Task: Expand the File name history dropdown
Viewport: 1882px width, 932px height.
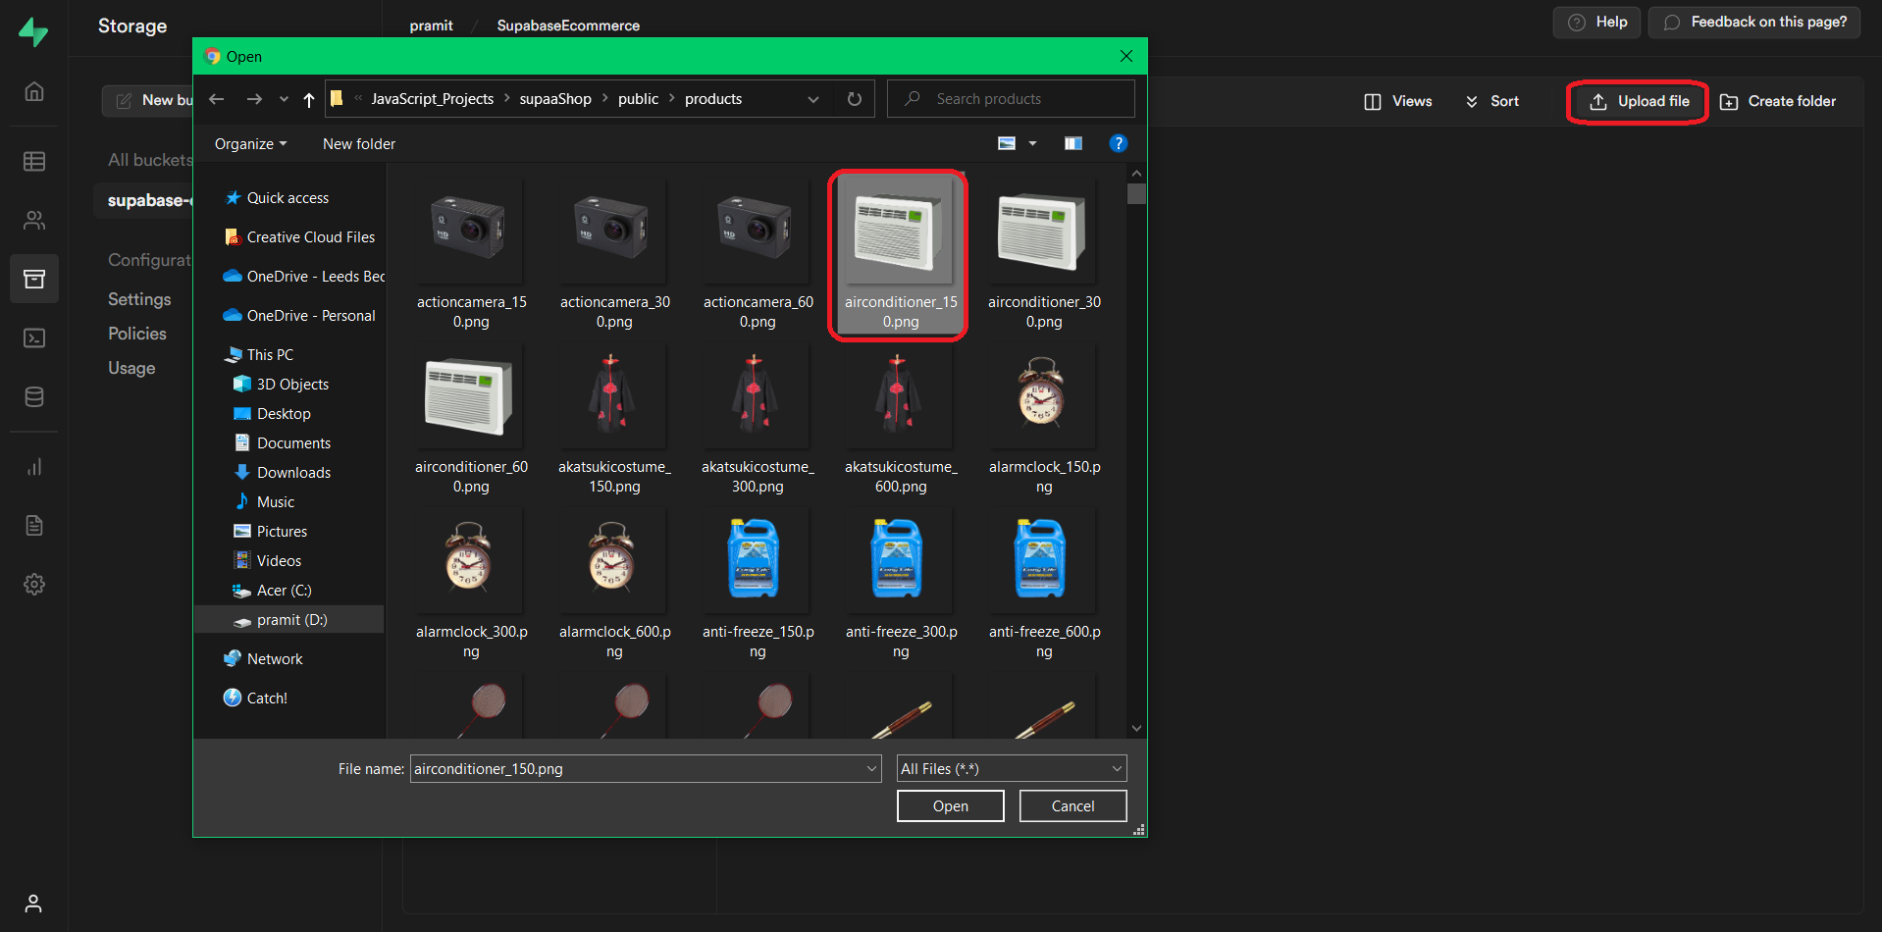Action: [871, 769]
